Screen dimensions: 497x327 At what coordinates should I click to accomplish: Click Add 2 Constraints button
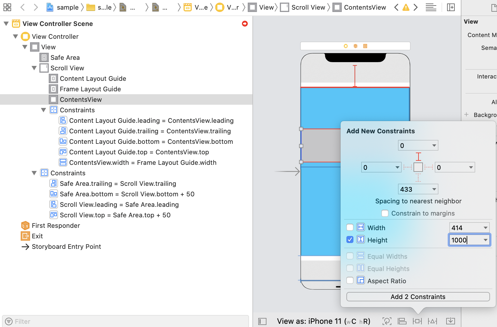point(418,297)
